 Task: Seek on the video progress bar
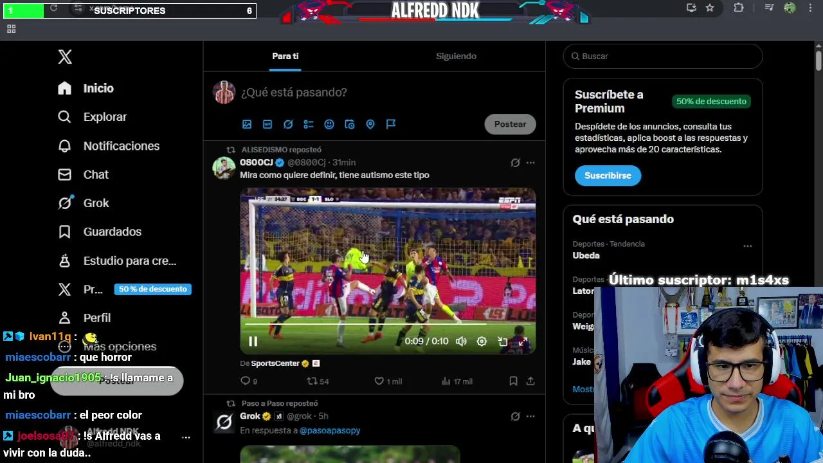[x=388, y=325]
